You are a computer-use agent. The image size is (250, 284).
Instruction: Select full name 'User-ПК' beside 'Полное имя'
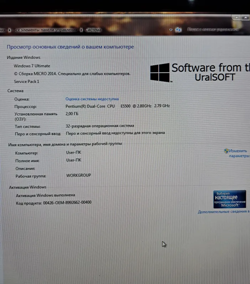tap(74, 160)
